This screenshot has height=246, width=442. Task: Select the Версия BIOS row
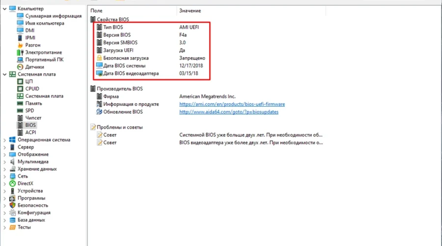(117, 35)
